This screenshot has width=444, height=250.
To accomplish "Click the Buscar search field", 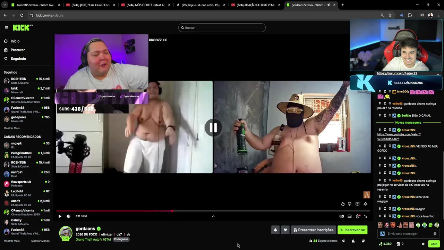I will tap(222, 28).
